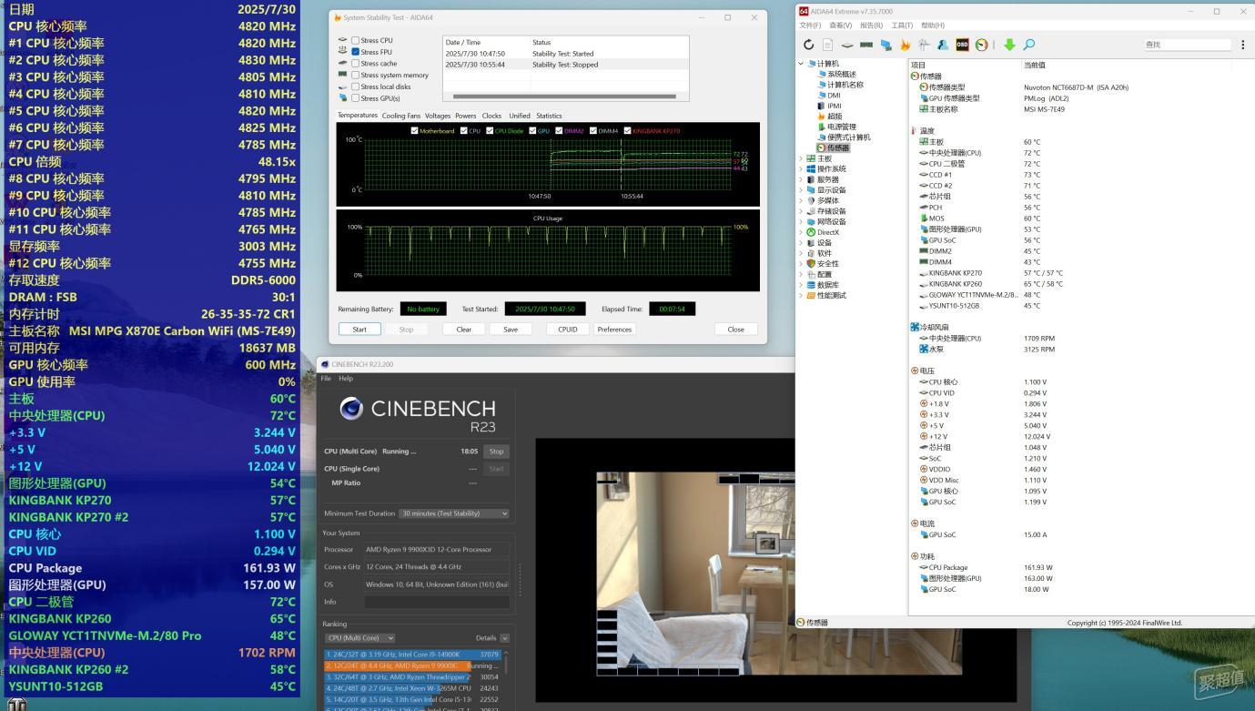Expand the 操作系统 tree node
This screenshot has width=1255, height=711.
click(801, 168)
